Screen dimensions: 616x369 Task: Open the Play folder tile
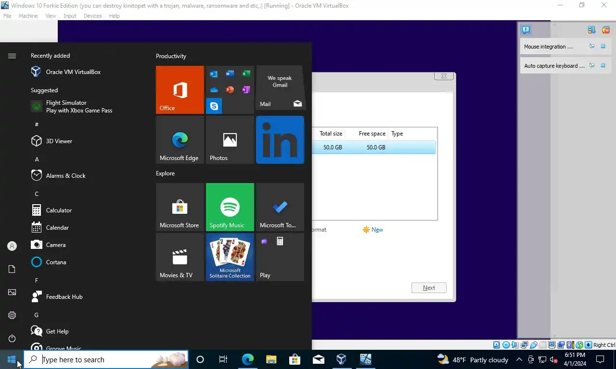pos(280,257)
